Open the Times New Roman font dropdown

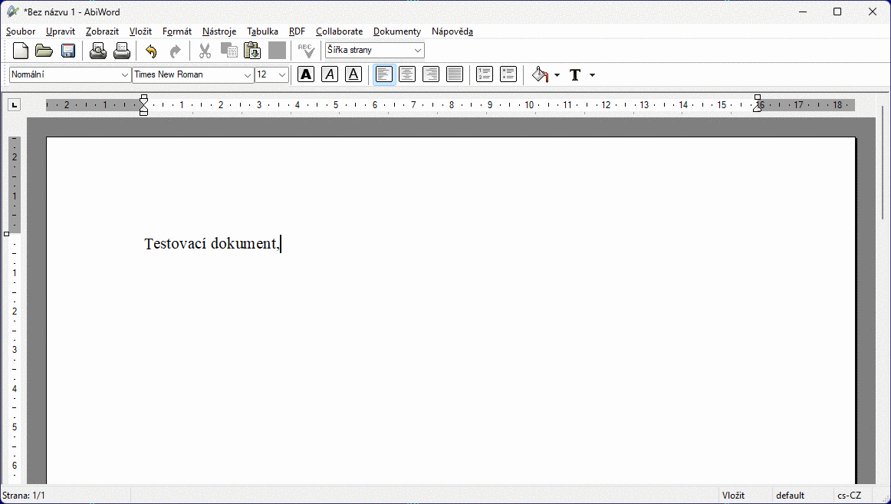[x=192, y=74]
